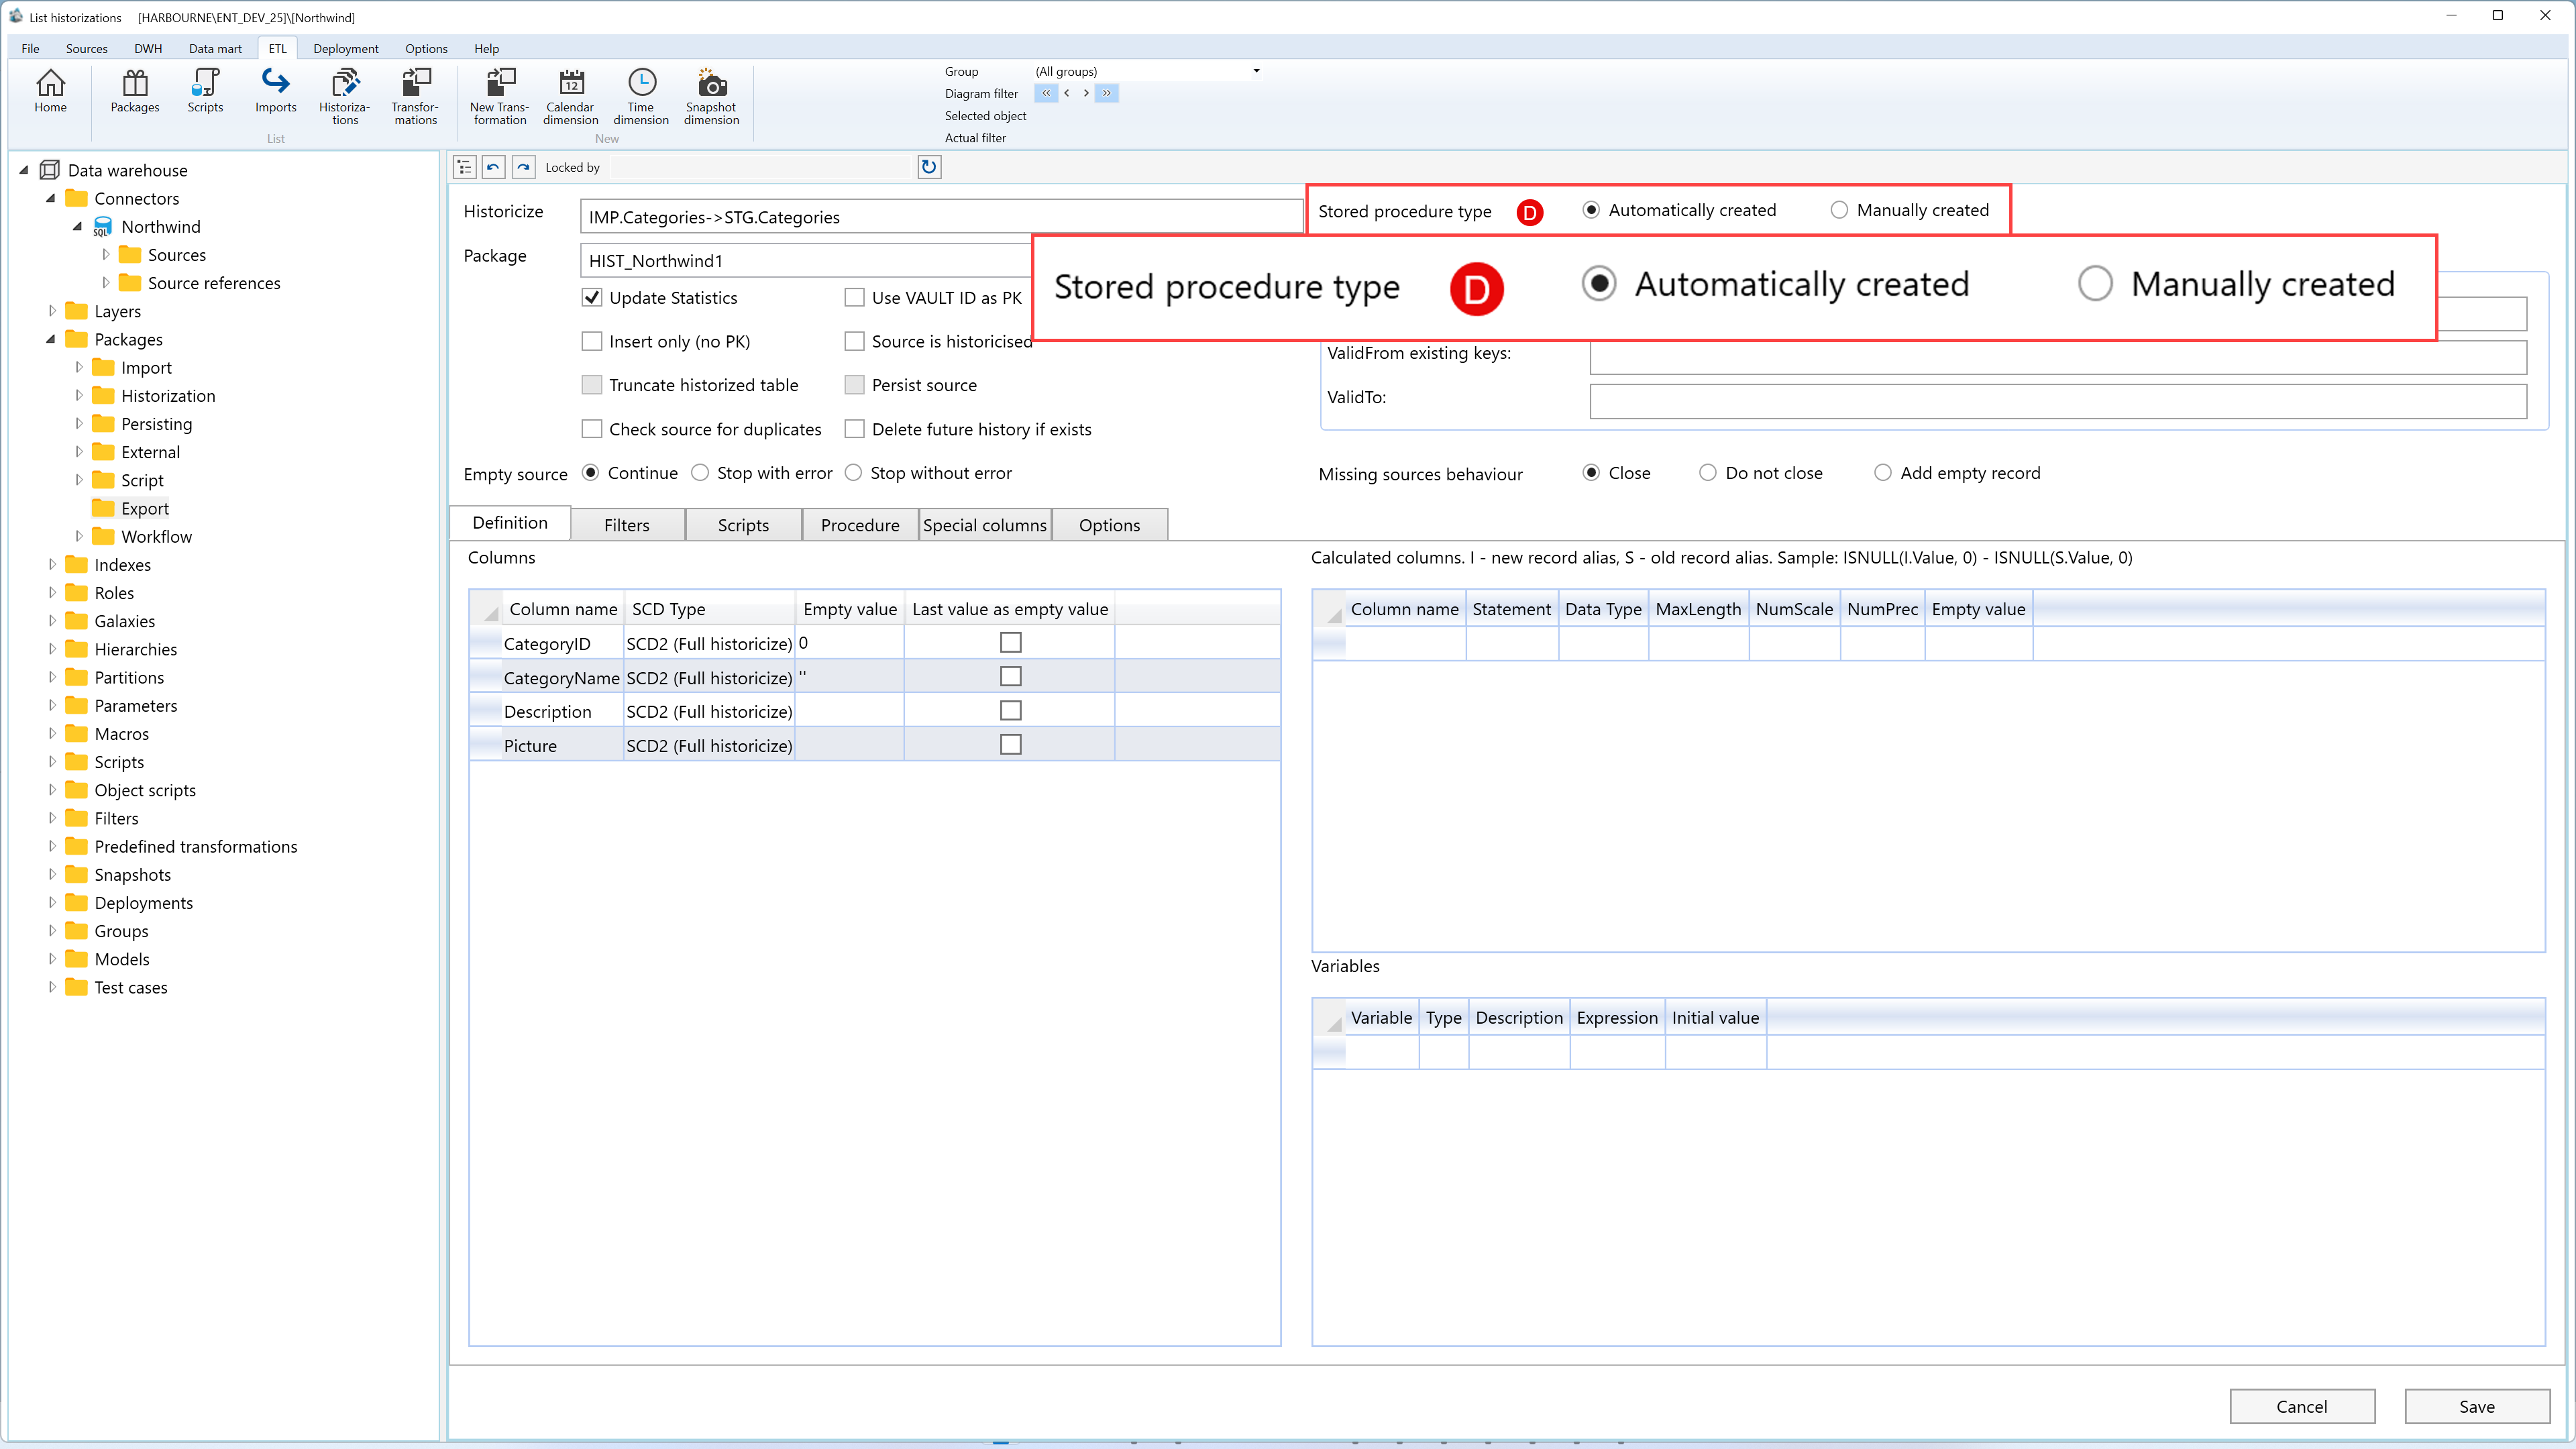The image size is (2576, 1449).
Task: Select Automatically created stored procedure type
Action: 1591,210
